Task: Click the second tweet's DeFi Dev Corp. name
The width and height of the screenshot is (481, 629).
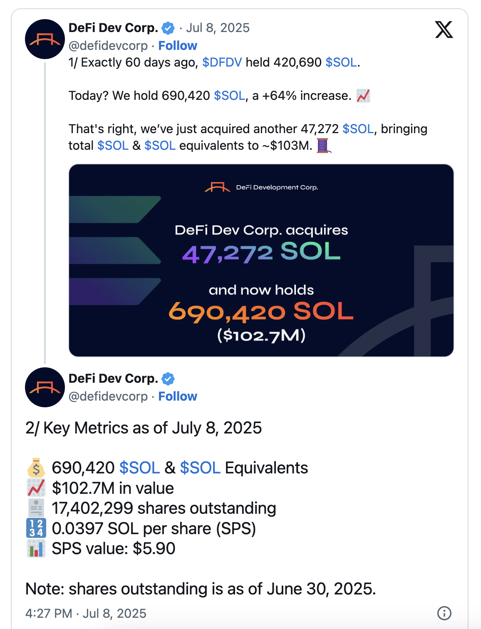Action: pyautogui.click(x=113, y=379)
